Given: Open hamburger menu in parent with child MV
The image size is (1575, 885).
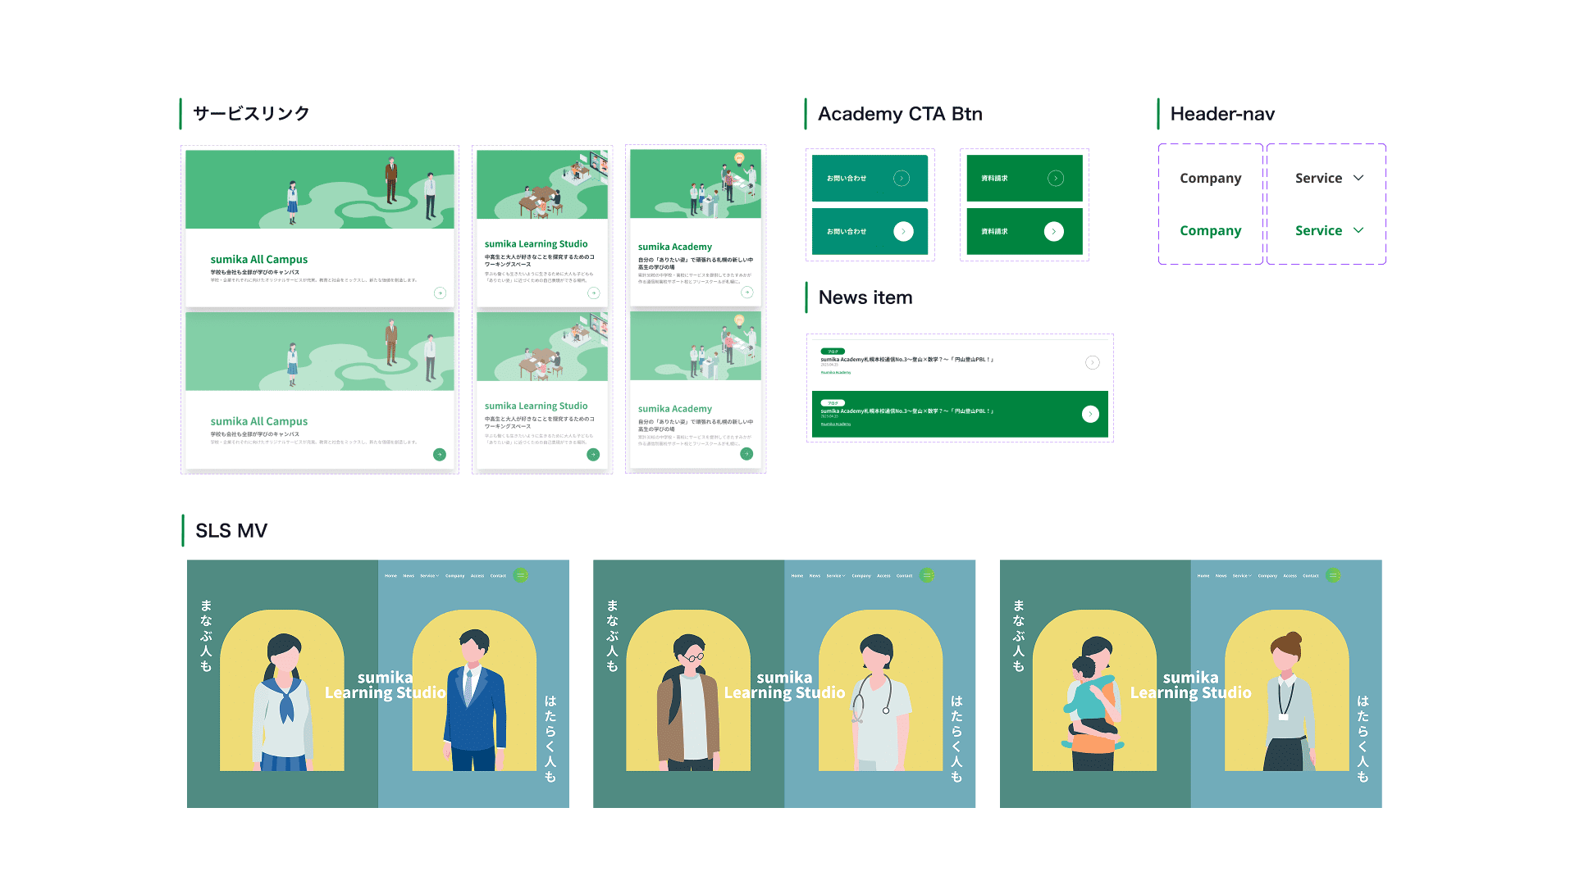Looking at the screenshot, I should pyautogui.click(x=1334, y=575).
